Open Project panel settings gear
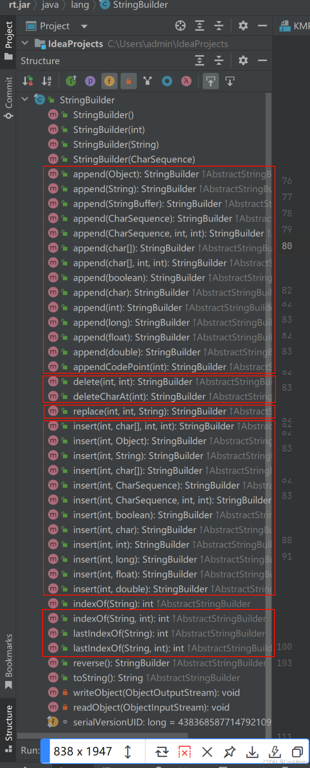310x768 pixels. click(x=243, y=26)
